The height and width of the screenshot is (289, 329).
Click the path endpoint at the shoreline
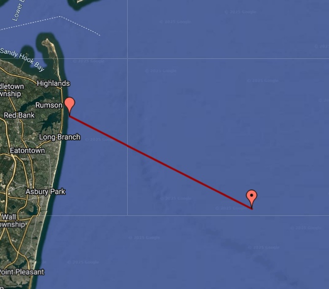pyautogui.click(x=69, y=116)
